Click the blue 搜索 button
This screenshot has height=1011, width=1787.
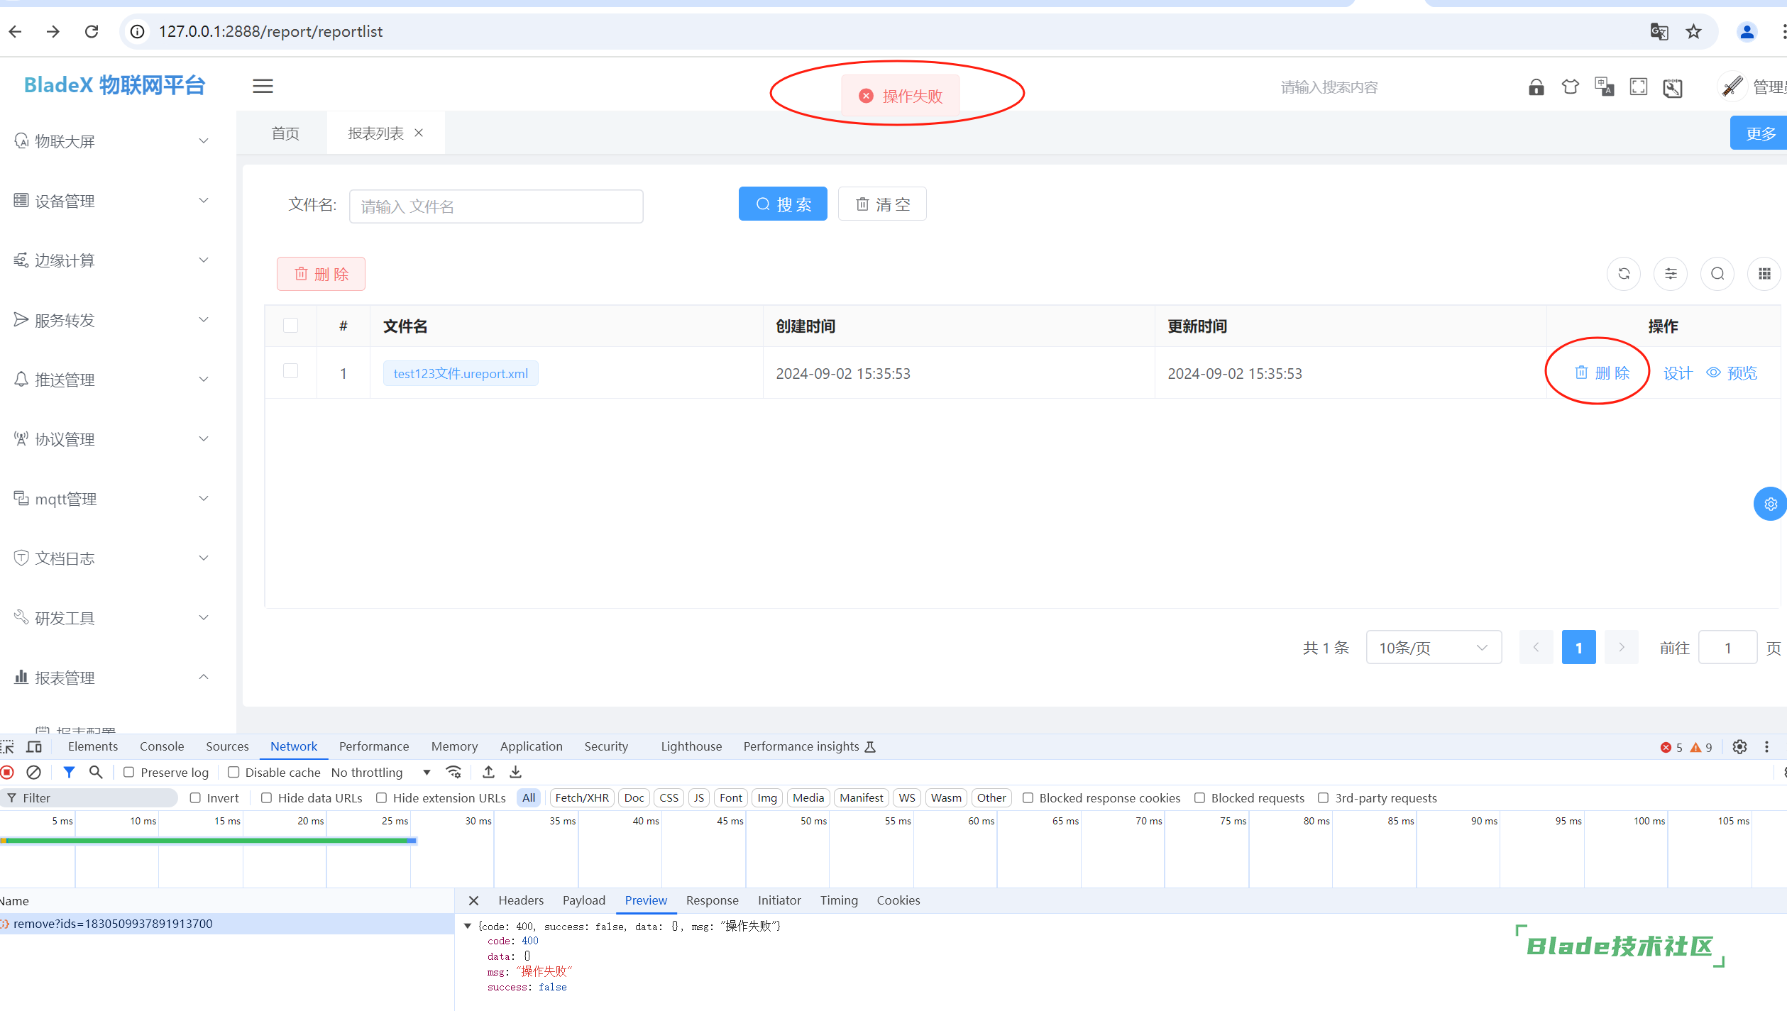tap(783, 204)
